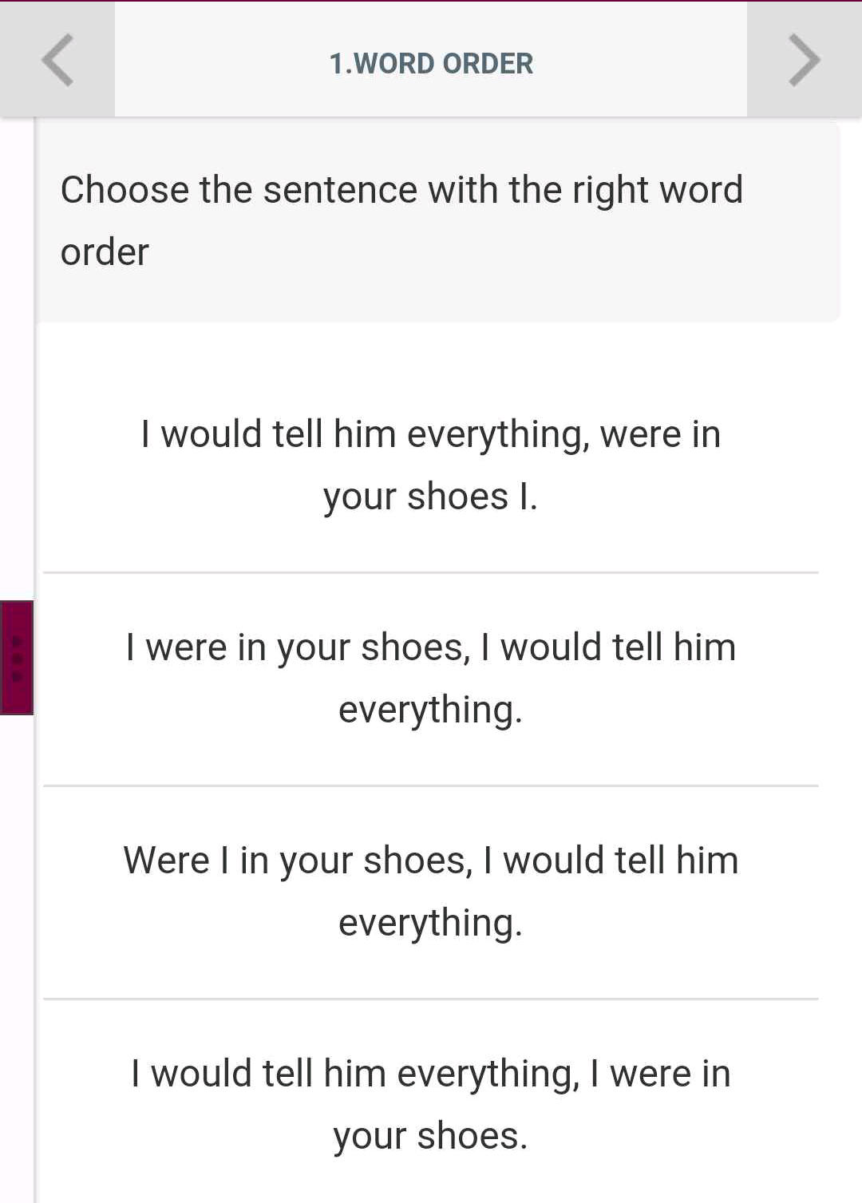Select answer 'Were I in your shoes, I would tell him everything.'
The image size is (862, 1203).
(x=431, y=892)
